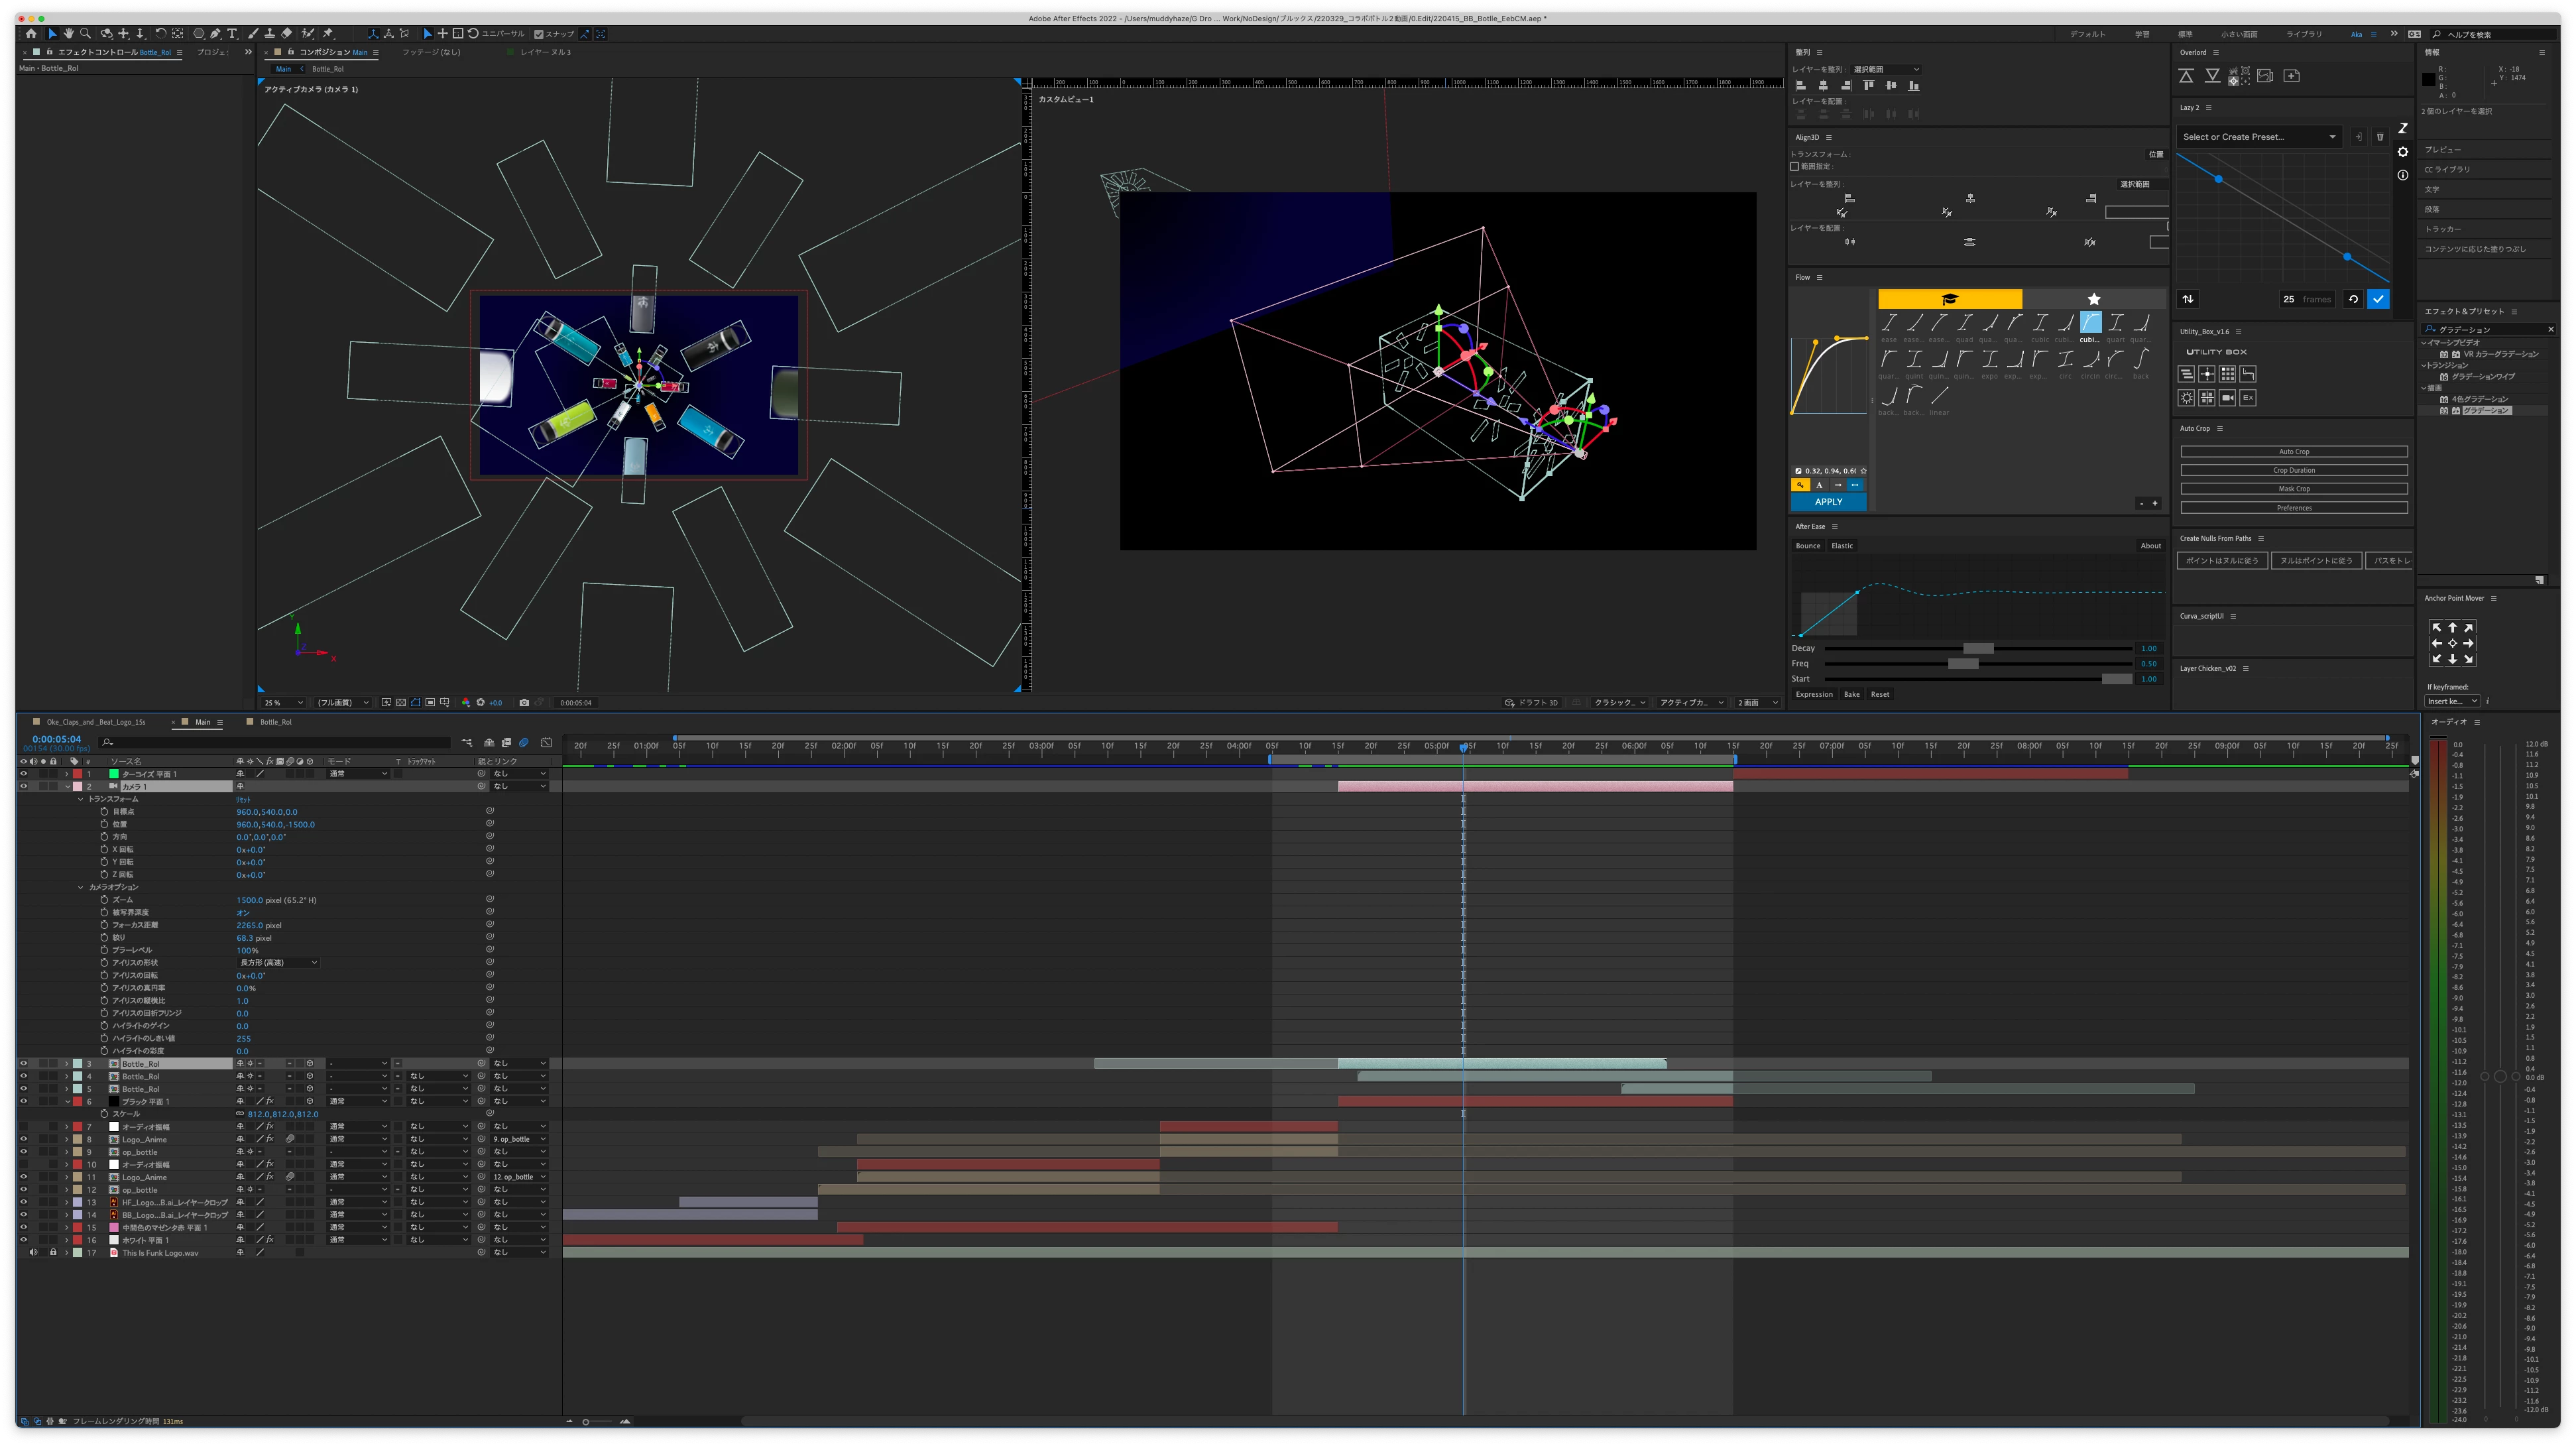This screenshot has height=1446, width=2576.
Task: Hide the Logo_Anime layer 8 eye
Action: (x=23, y=1139)
